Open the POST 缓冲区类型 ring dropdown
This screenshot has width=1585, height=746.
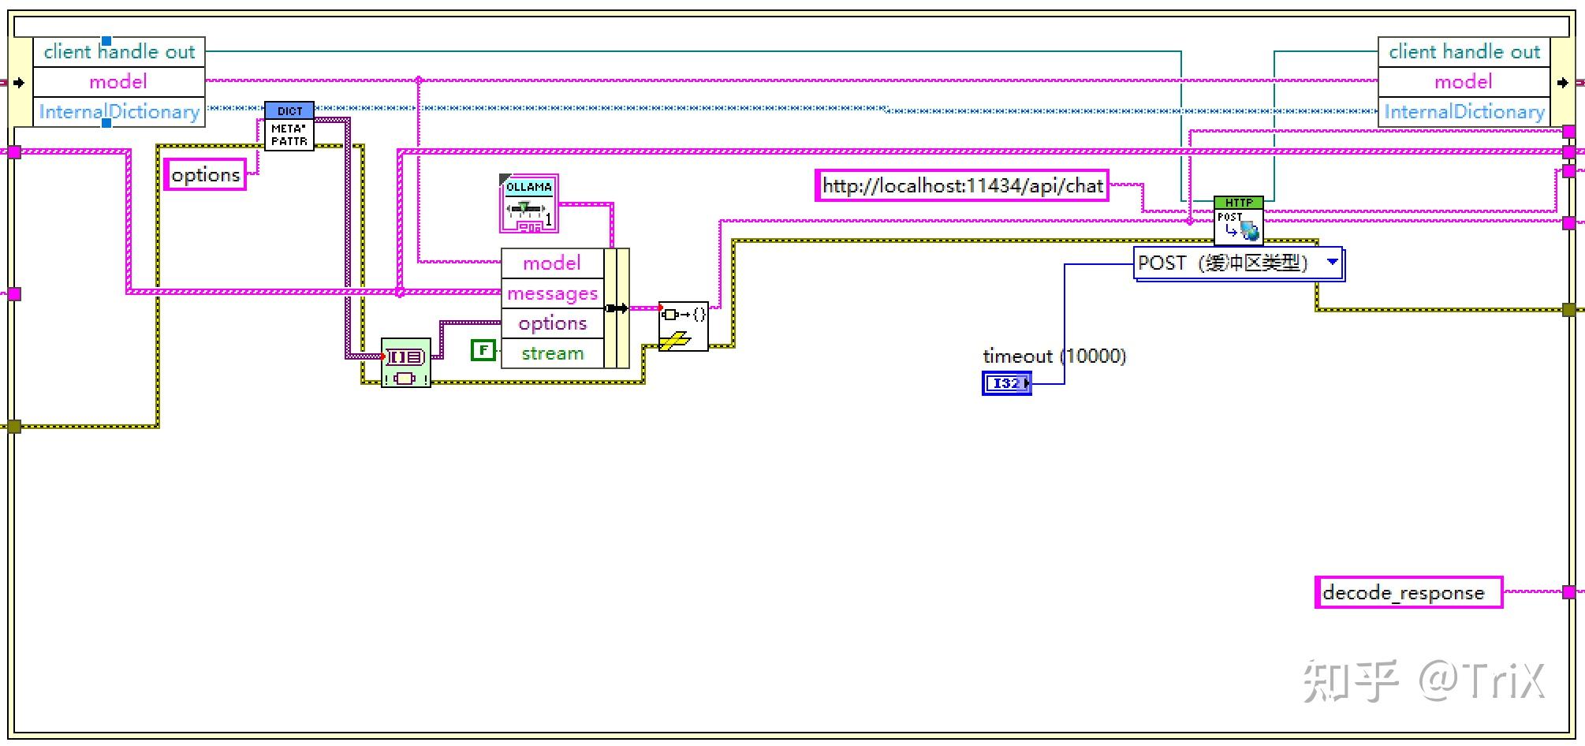[1333, 263]
